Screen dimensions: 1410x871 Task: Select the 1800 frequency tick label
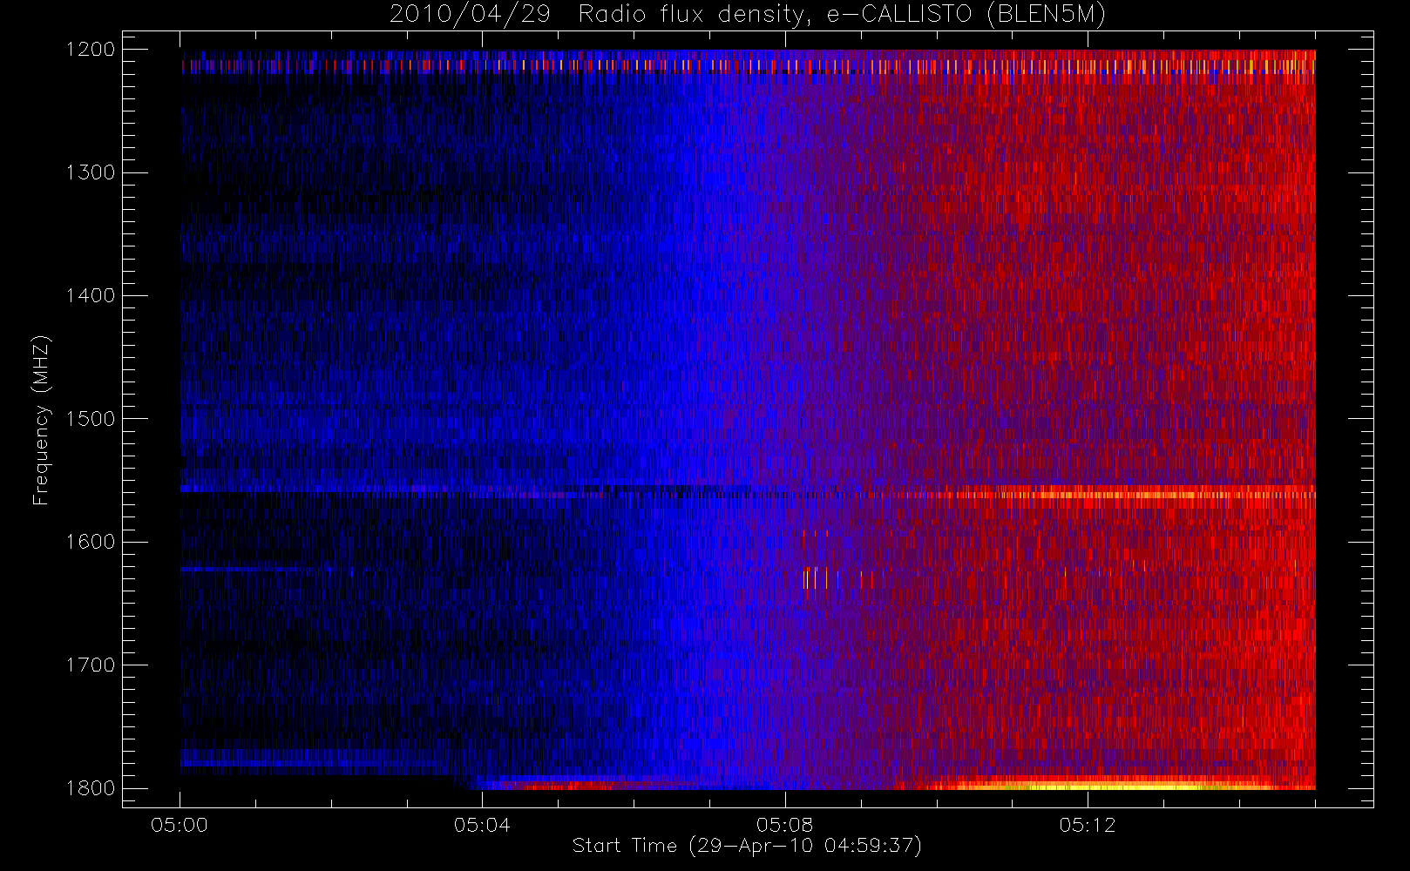(x=91, y=788)
